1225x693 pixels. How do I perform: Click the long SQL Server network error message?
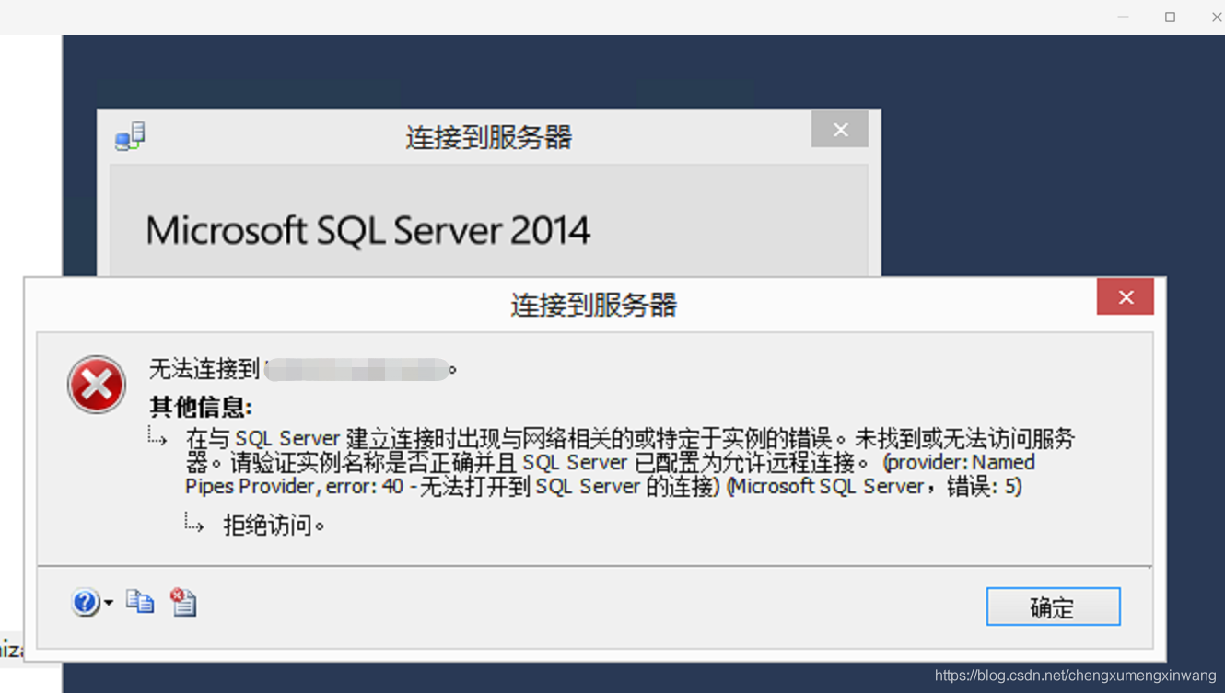pyautogui.click(x=630, y=462)
